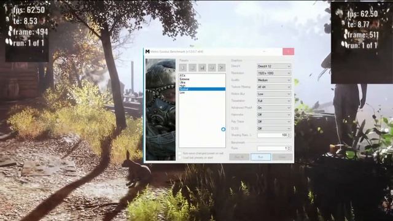Click the Run All button
This screenshot has height=221, width=393.
point(239,157)
